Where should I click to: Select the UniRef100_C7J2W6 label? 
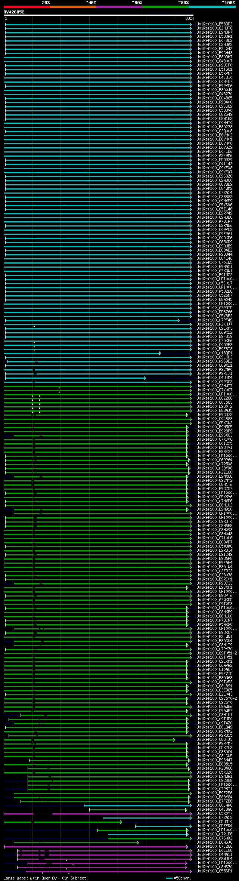point(214,847)
